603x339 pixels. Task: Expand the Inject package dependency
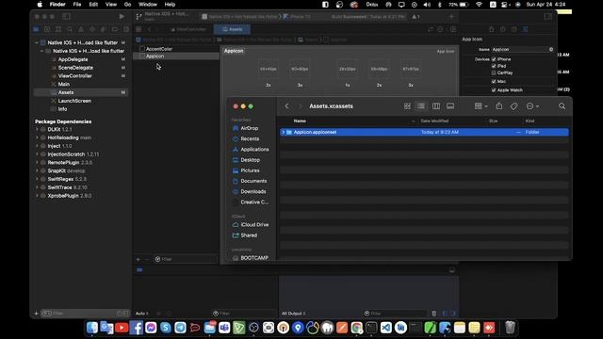(37, 146)
